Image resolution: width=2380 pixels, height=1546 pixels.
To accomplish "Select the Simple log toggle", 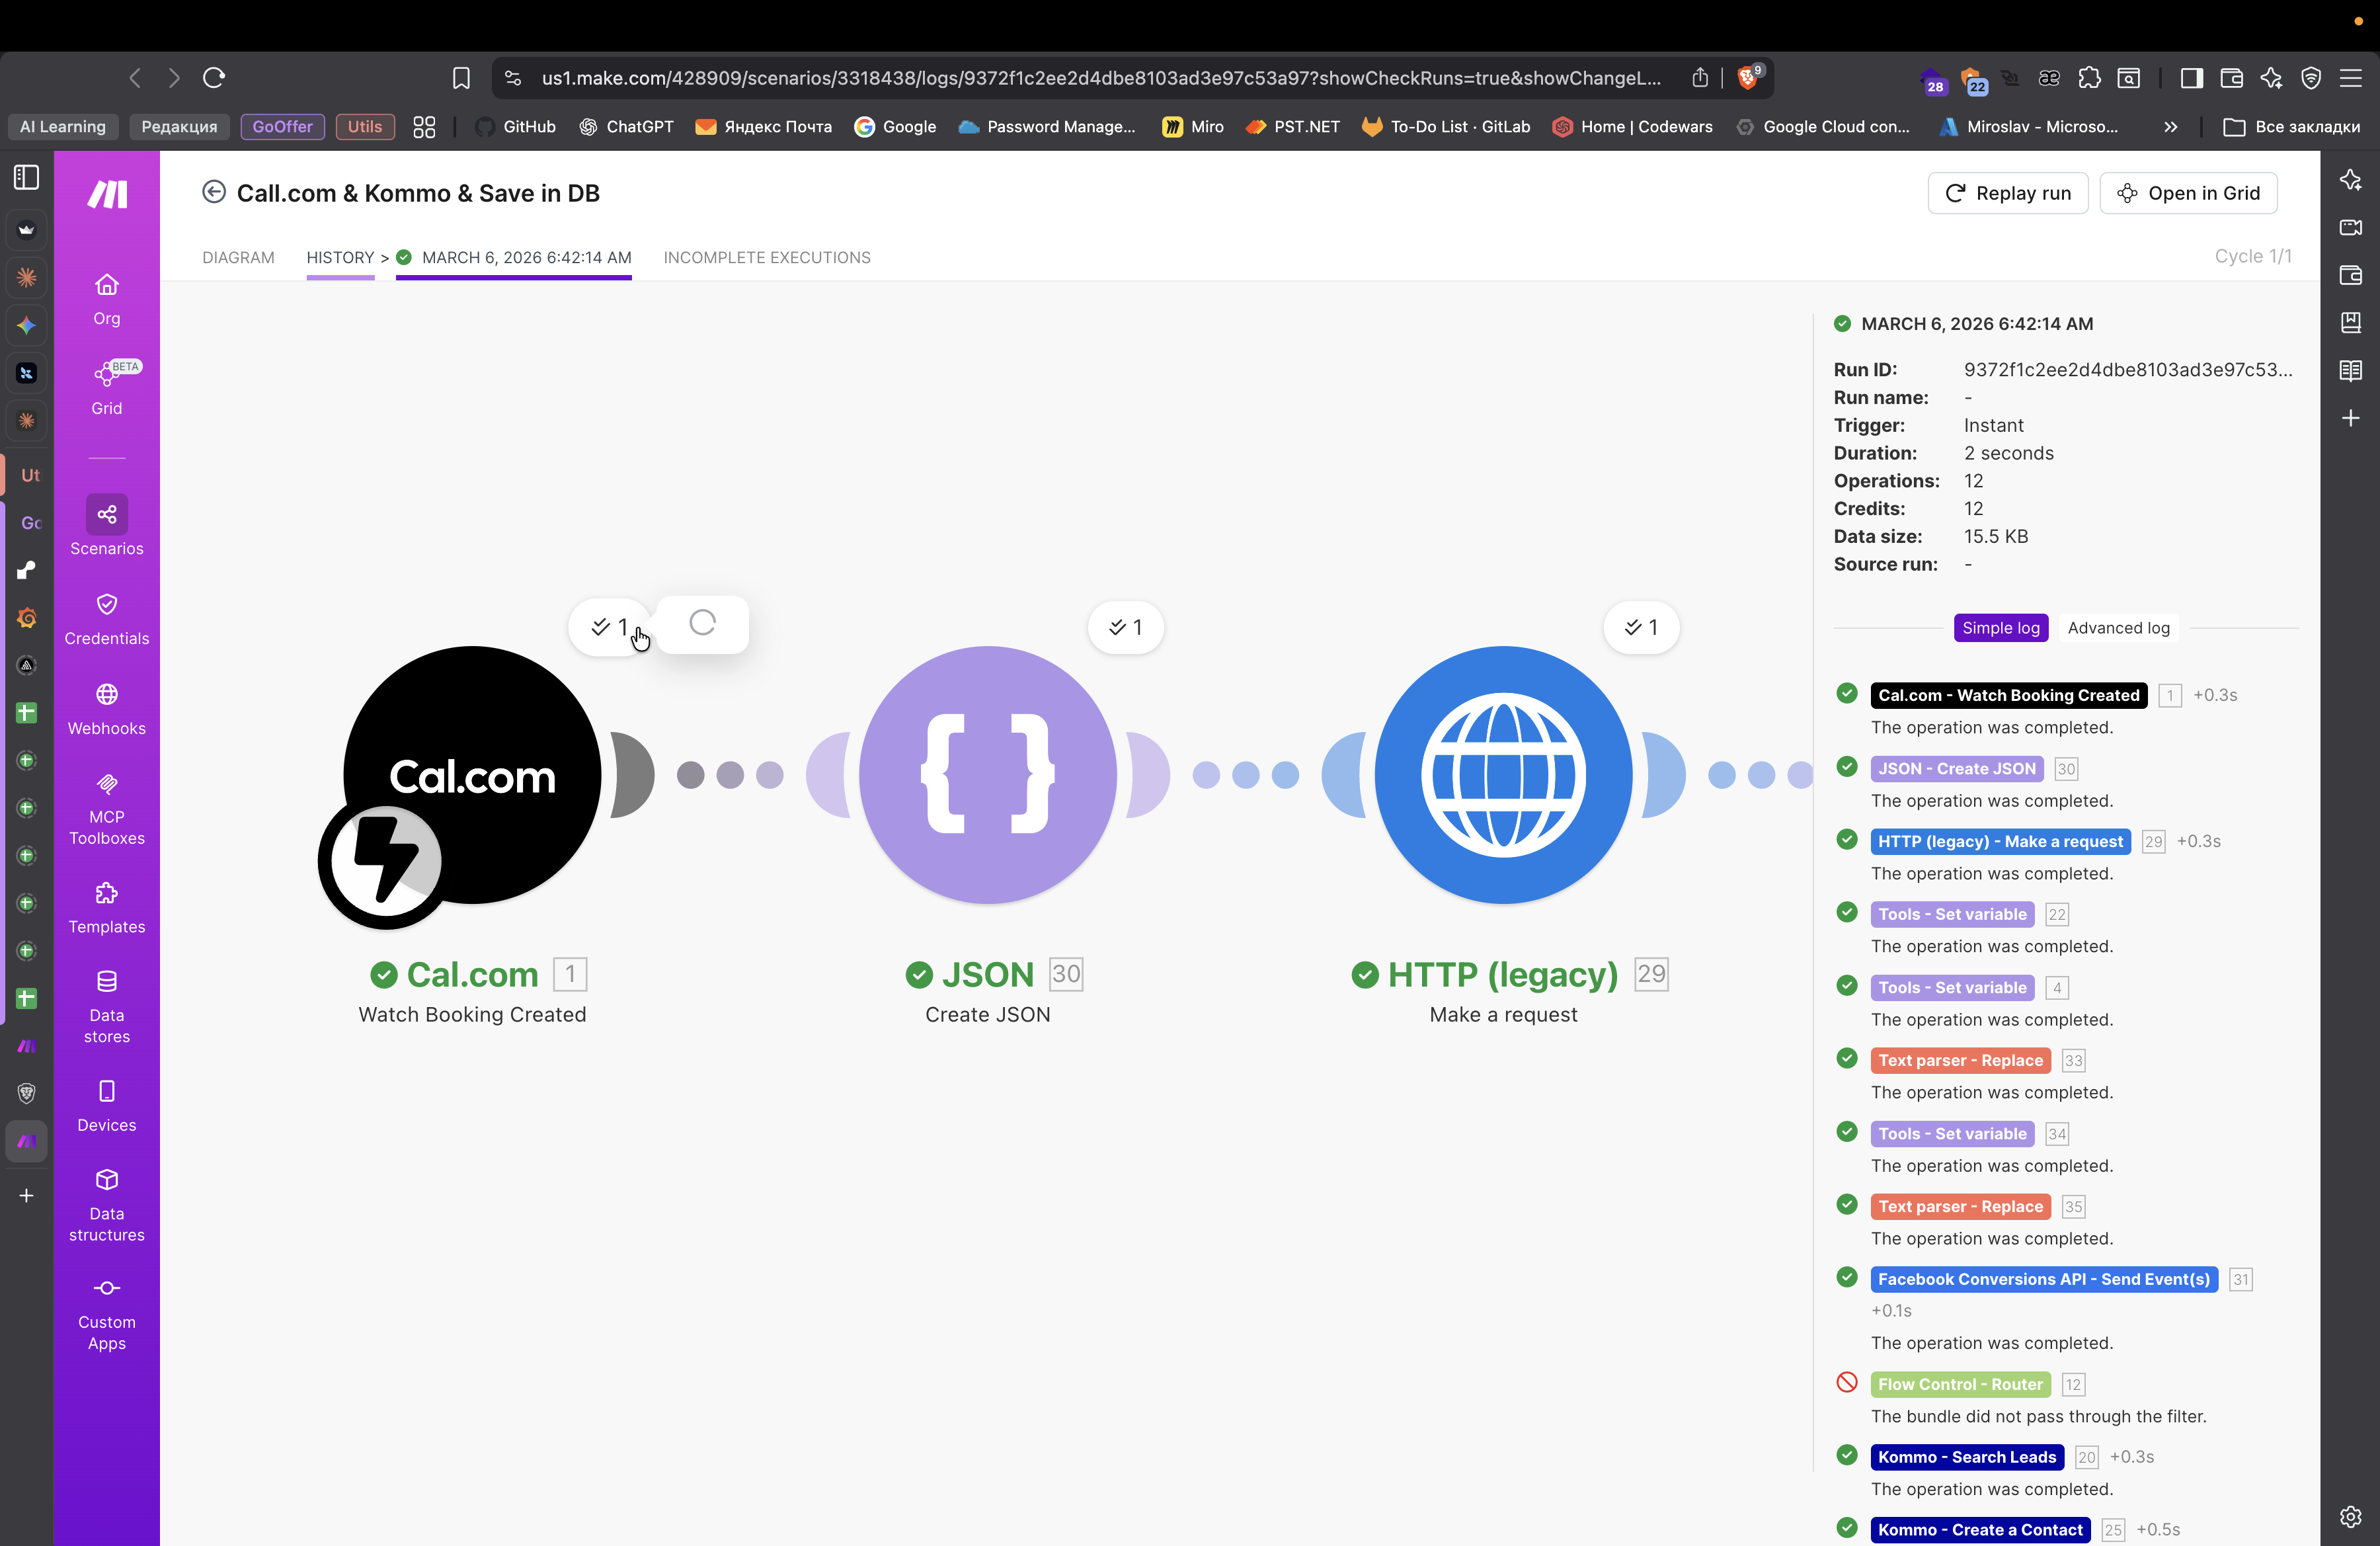I will (2000, 628).
